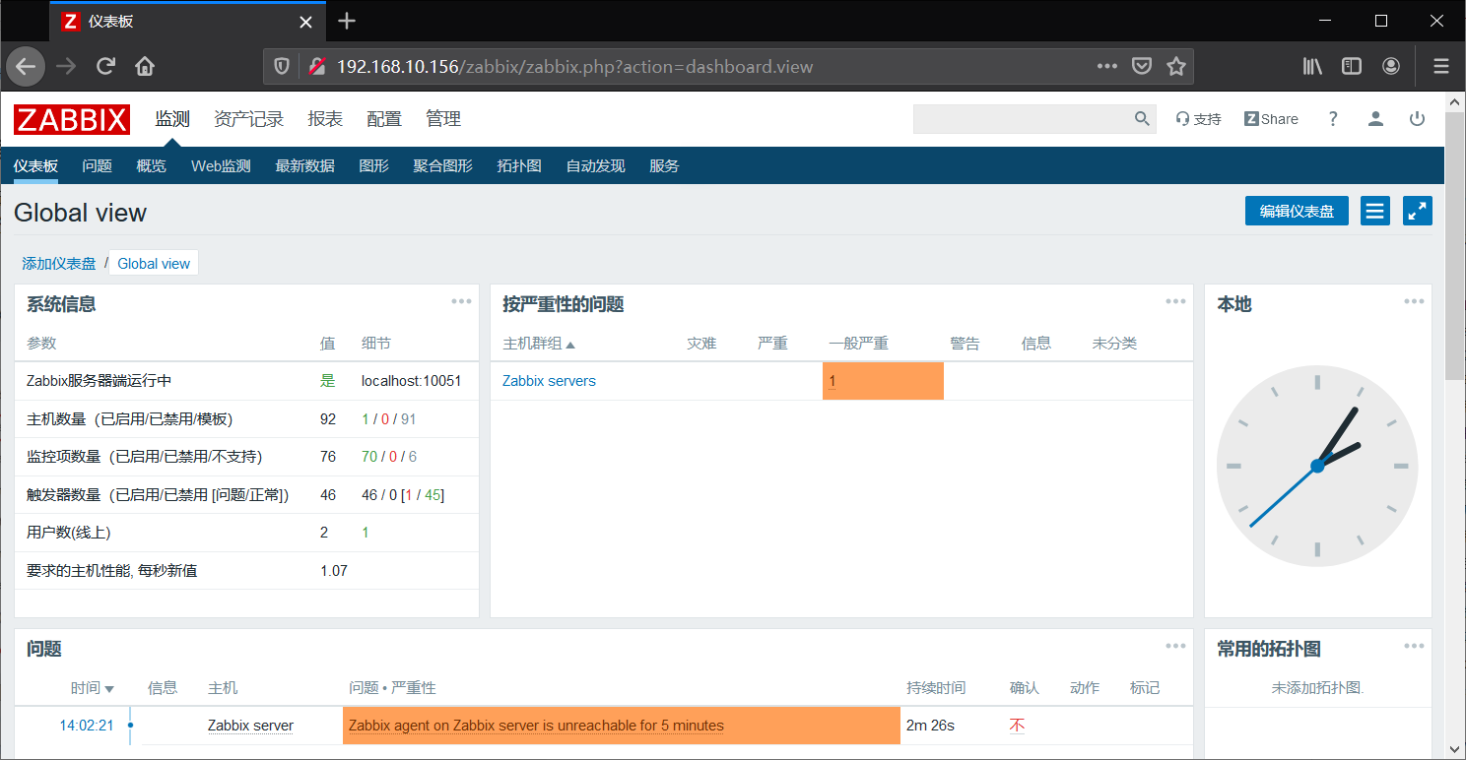Open 问题 widget three-dot menu

coord(1175,646)
